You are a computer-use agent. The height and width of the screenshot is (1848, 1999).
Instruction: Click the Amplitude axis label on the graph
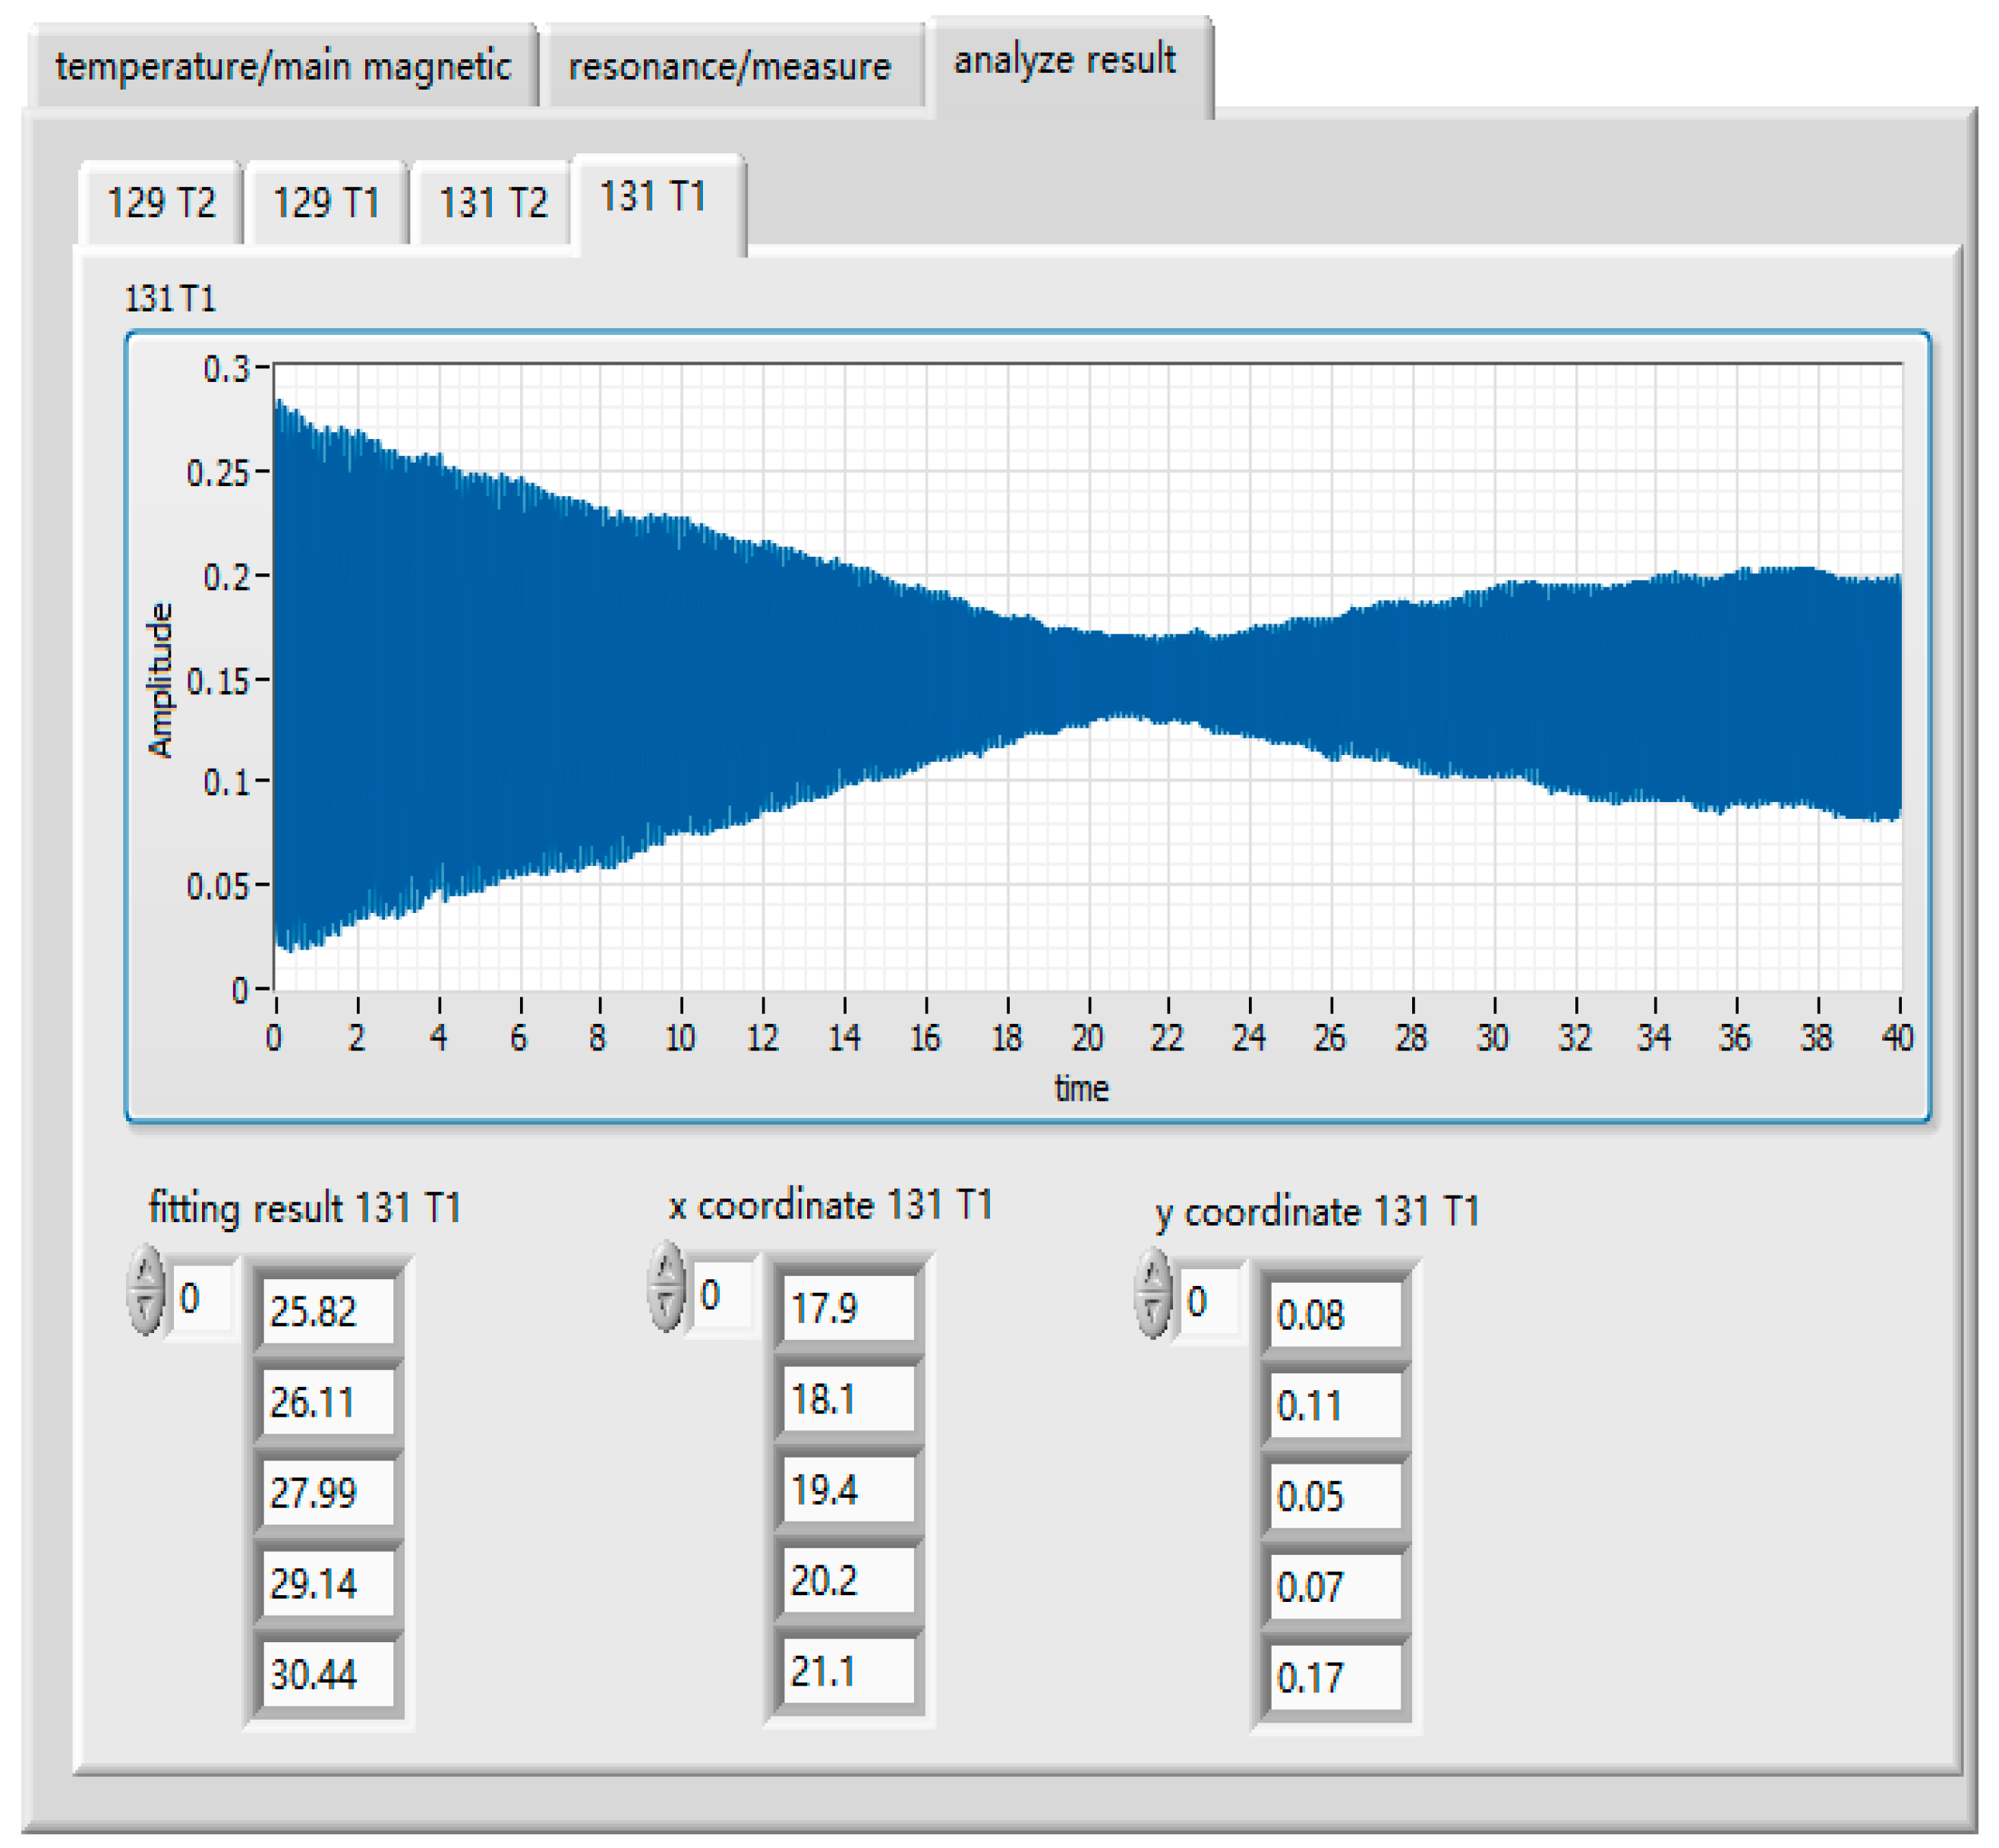click(160, 680)
